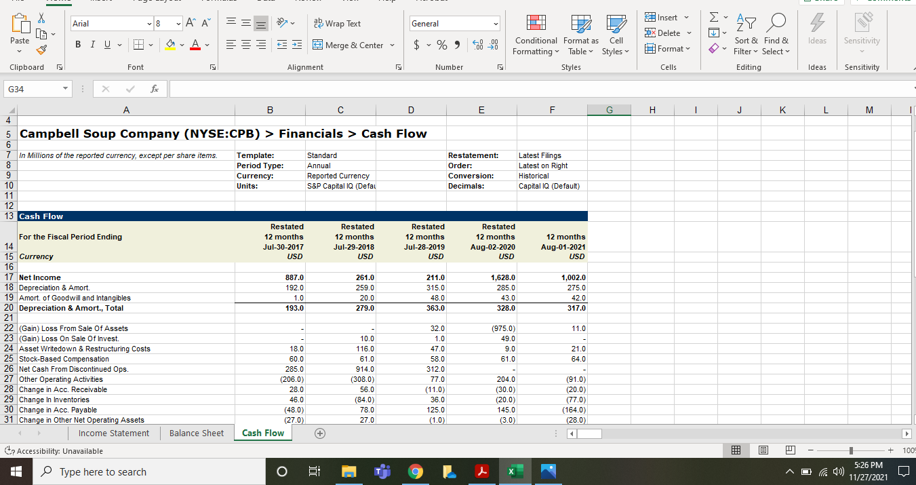This screenshot has height=485, width=916.
Task: Open the Cell Styles gallery
Action: (x=616, y=35)
